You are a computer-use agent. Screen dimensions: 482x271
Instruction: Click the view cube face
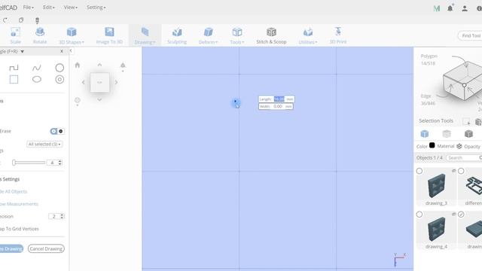(99, 82)
